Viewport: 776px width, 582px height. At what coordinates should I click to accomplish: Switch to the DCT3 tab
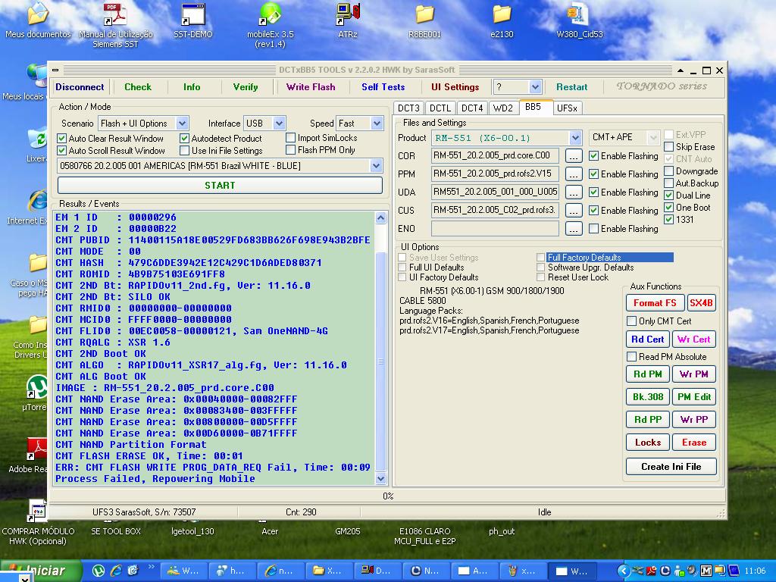pyautogui.click(x=408, y=108)
